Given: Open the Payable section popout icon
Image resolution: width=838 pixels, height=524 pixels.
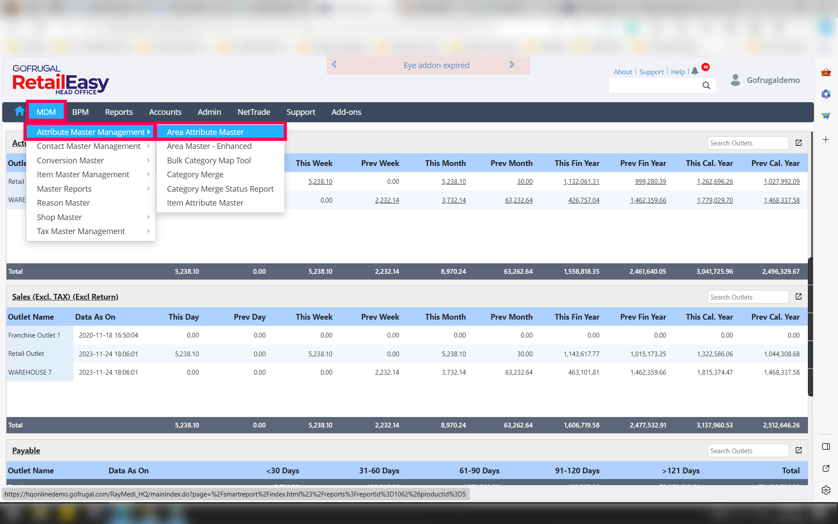Looking at the screenshot, I should point(799,450).
